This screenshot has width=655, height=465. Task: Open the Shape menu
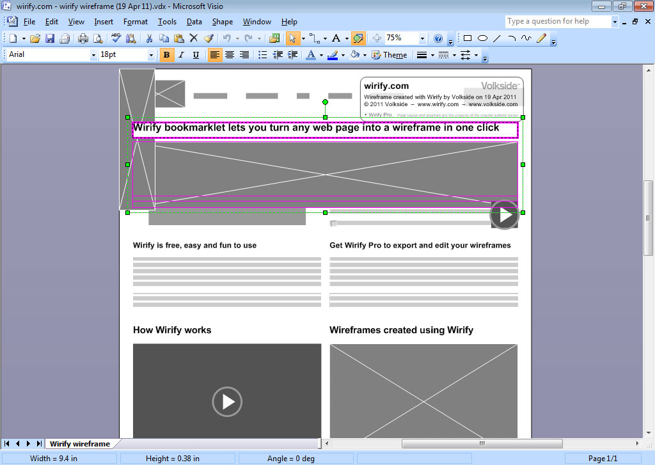coord(223,21)
